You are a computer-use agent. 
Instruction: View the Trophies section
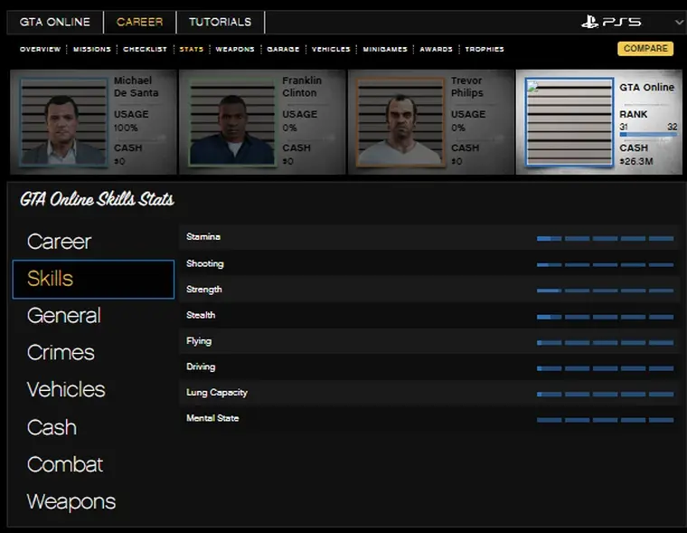[485, 50]
